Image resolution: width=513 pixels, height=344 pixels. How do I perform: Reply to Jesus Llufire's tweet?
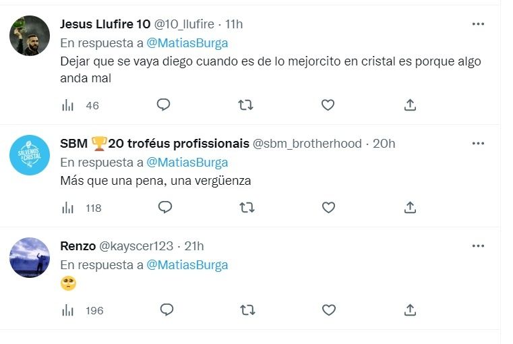tap(163, 105)
